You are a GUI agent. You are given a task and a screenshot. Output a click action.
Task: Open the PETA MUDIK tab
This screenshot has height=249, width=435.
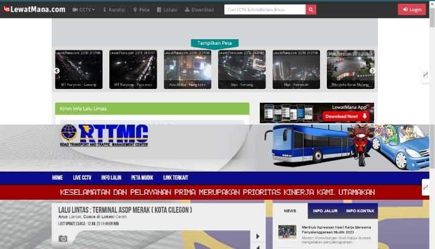coord(142,178)
